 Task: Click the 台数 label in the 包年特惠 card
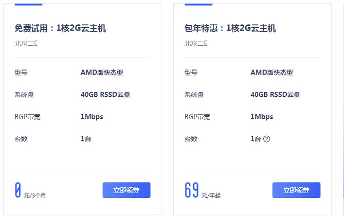click(191, 139)
